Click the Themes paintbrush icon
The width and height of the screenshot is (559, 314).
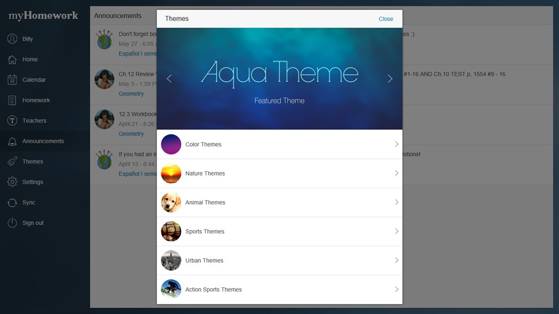(x=12, y=161)
